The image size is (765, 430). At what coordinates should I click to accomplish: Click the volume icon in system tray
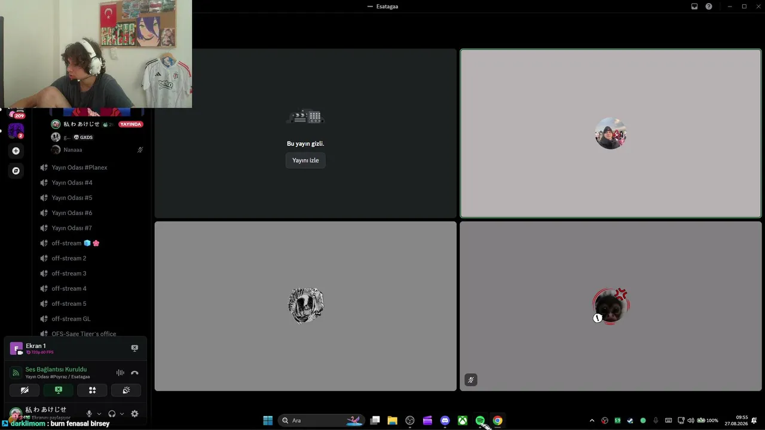(691, 420)
